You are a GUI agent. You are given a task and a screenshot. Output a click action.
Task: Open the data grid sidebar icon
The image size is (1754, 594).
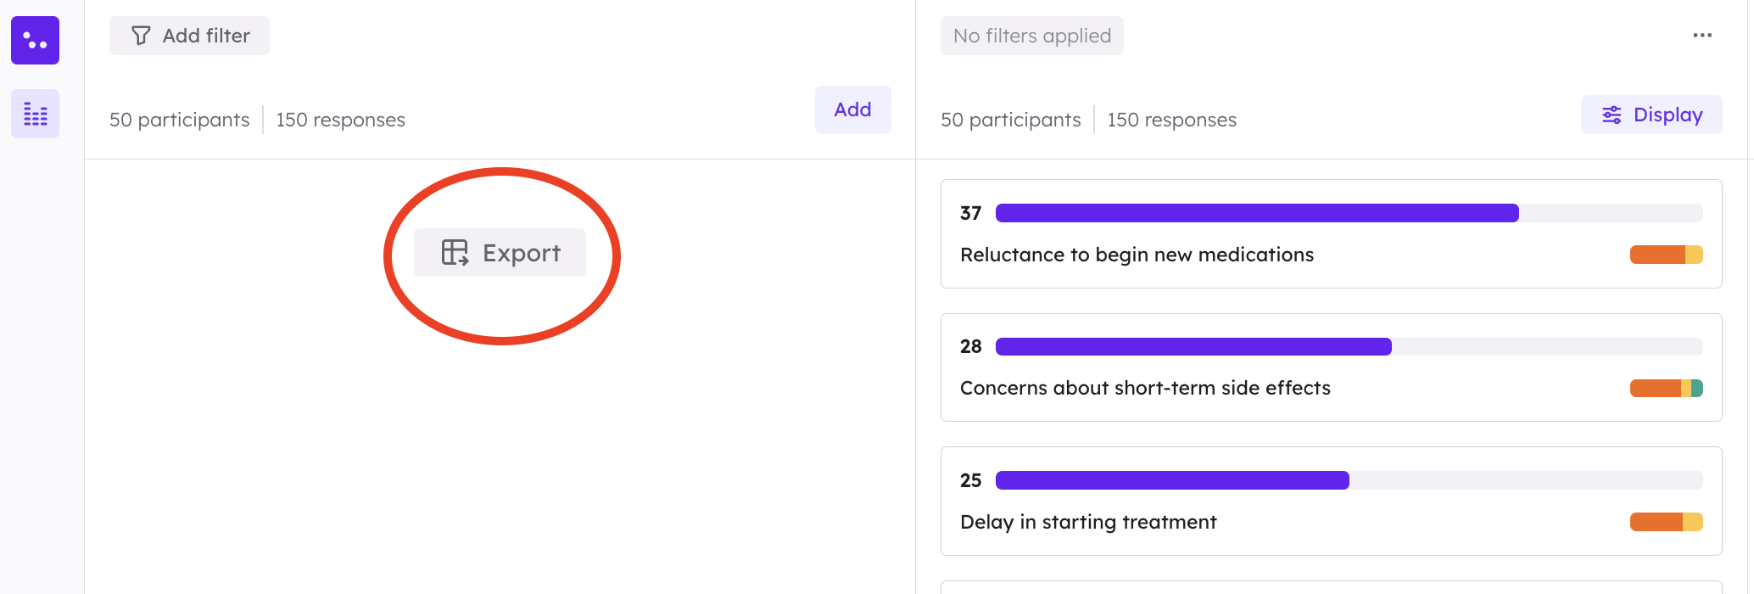(35, 114)
